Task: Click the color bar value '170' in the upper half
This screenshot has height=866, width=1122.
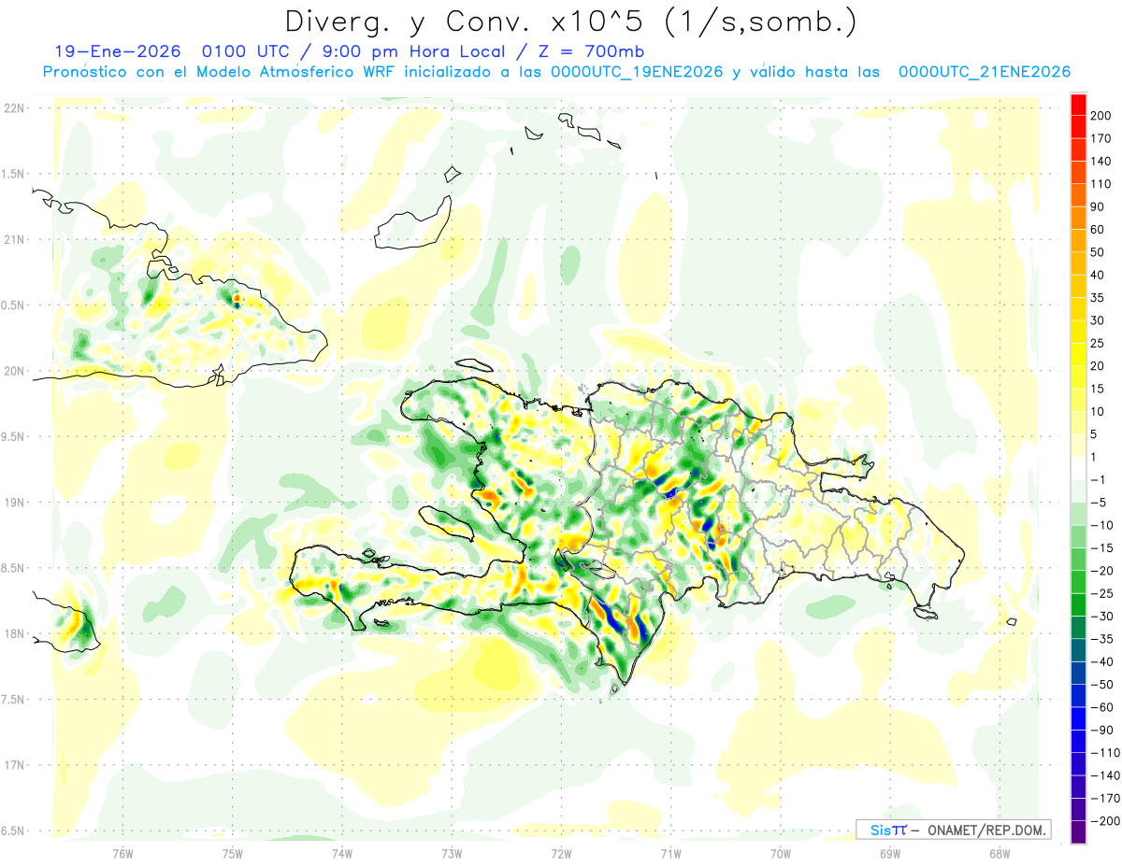Action: (x=1101, y=138)
